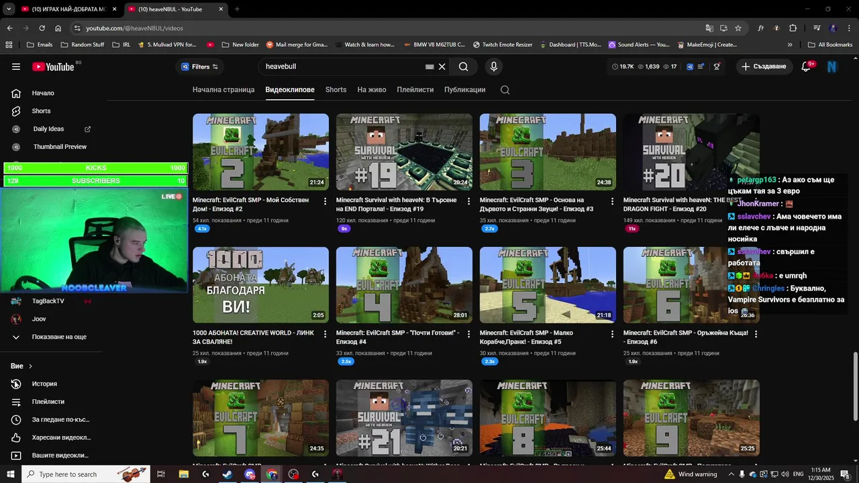Open История in the sidebar
Viewport: 859px width, 483px height.
pos(54,384)
